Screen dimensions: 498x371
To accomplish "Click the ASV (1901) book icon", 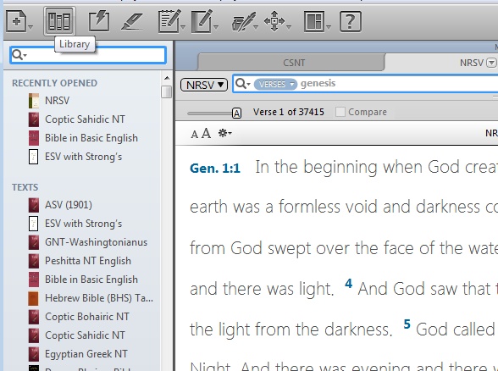I will [33, 205].
